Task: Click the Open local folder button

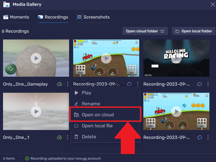Action: 194,31
